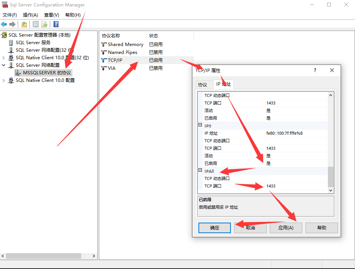Select SQL Server 网络配置(32 位) tree item
Screen dimensions: 355x269
pos(45,50)
